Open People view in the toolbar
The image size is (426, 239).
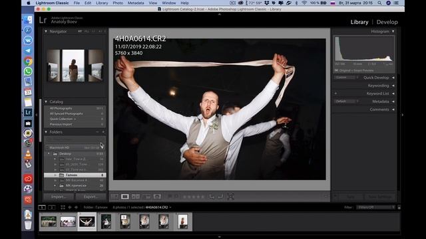point(157,197)
